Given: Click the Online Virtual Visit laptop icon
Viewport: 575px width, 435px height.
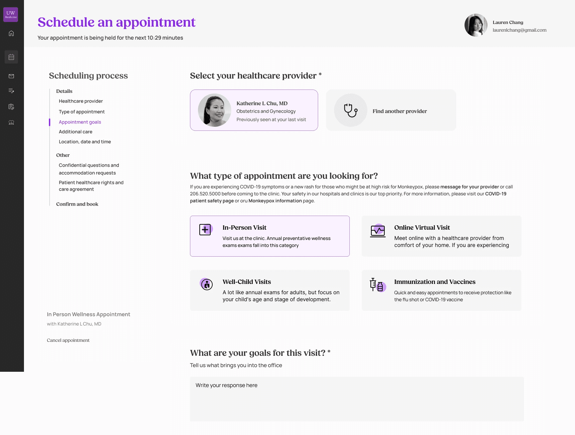Looking at the screenshot, I should (378, 230).
